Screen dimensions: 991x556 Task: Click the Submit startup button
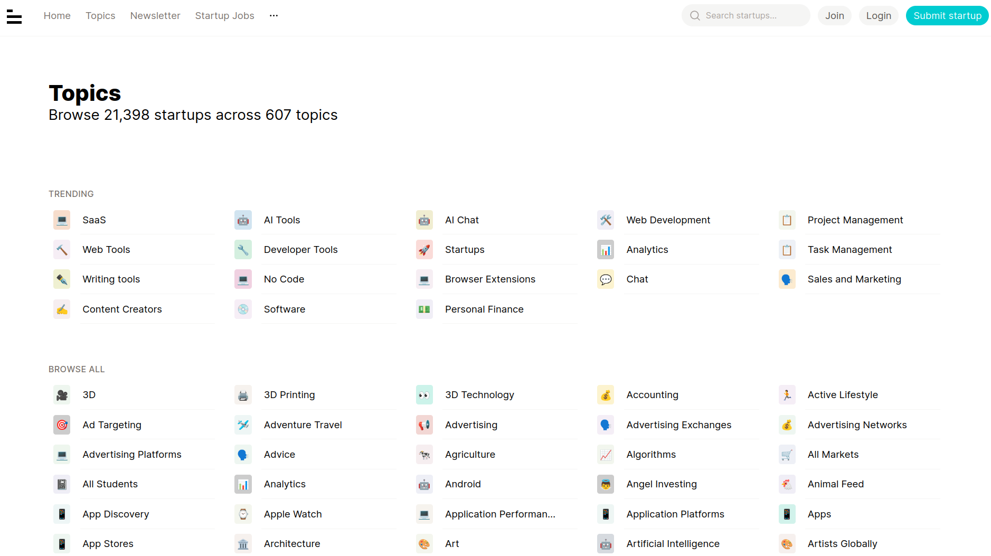pos(947,15)
